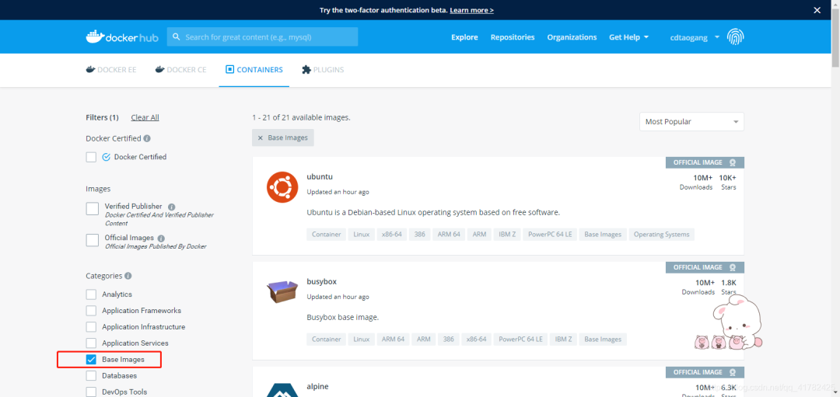The width and height of the screenshot is (840, 397).
Task: Remove Base Images filter chip with x
Action: pyautogui.click(x=261, y=138)
